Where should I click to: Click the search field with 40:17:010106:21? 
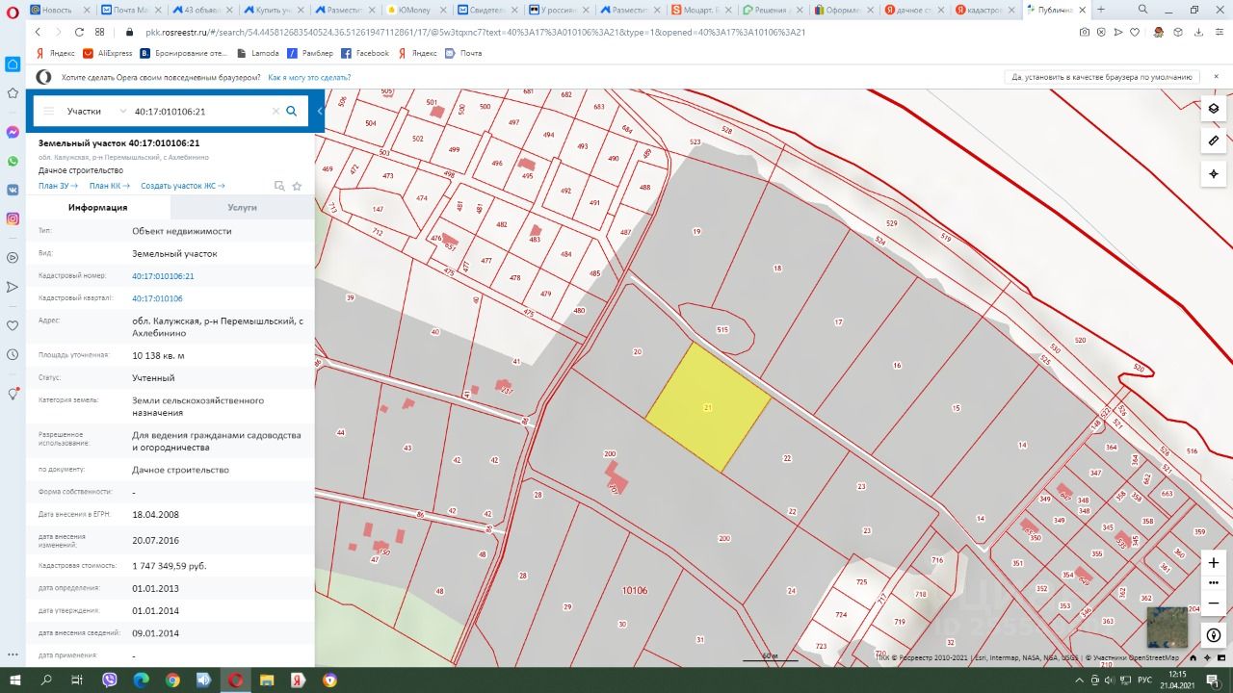(200, 111)
